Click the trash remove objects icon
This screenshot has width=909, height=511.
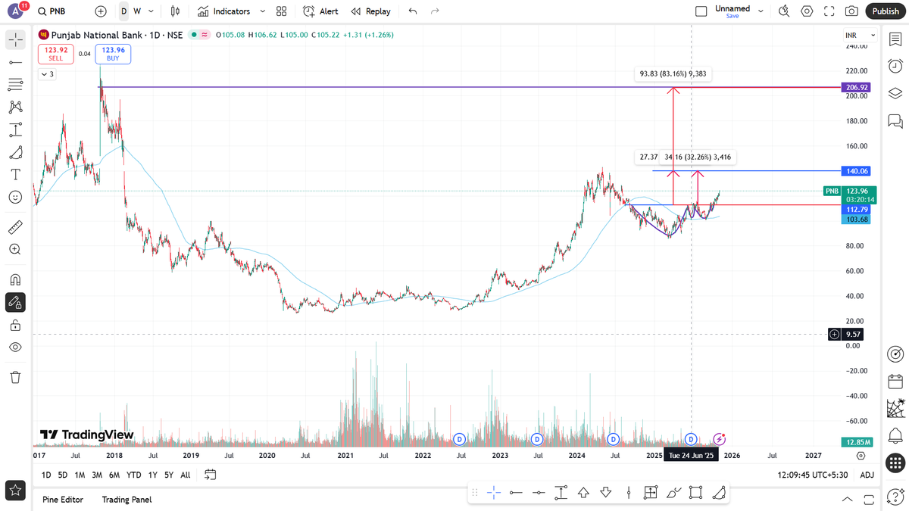[x=15, y=377]
